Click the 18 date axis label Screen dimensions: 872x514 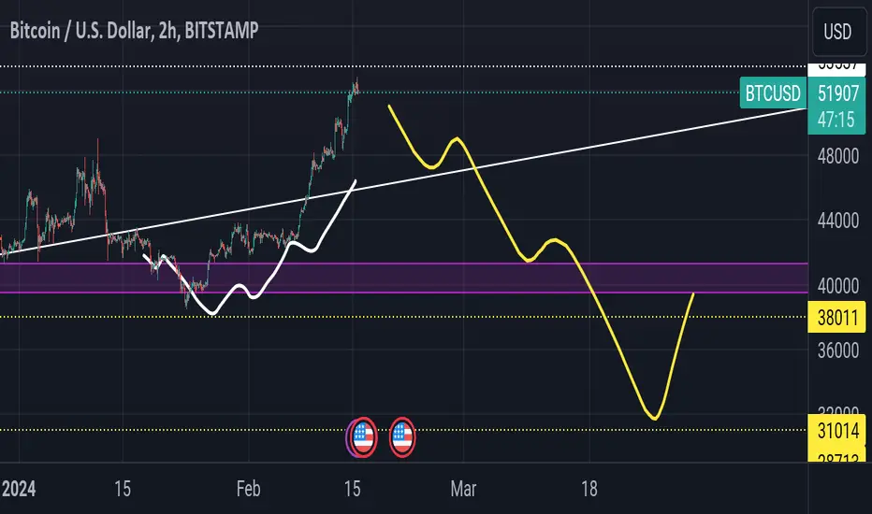[589, 489]
